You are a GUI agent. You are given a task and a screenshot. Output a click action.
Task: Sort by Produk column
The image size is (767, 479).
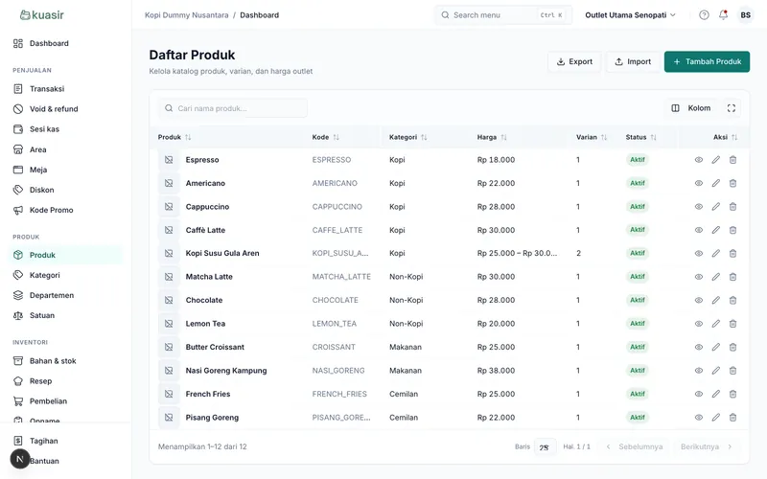coord(174,137)
